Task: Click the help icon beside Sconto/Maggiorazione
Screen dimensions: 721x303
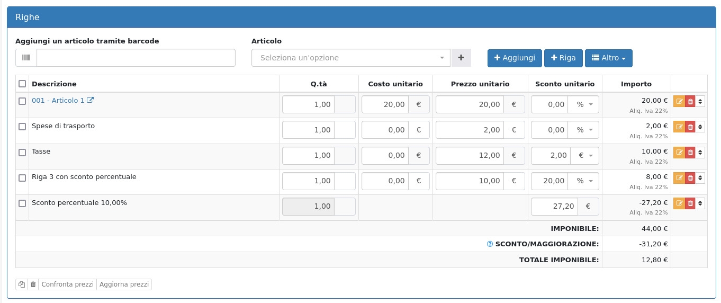Action: (x=490, y=244)
